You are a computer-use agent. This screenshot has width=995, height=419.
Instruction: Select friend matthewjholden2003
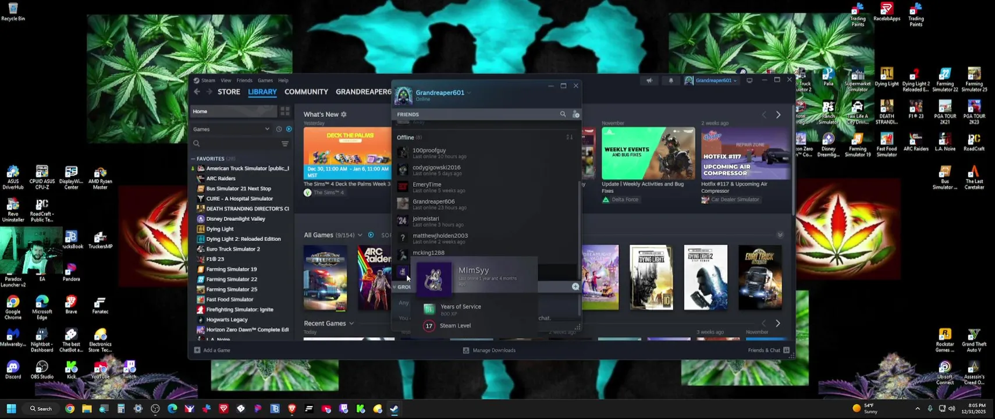[486, 238]
